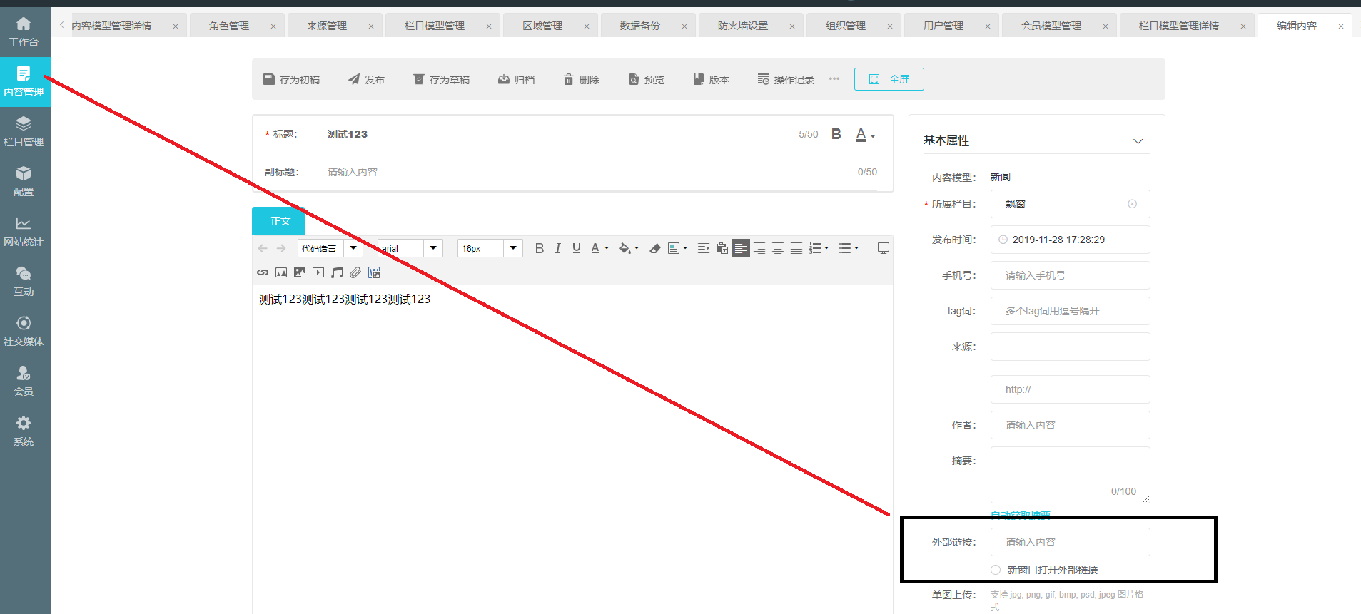Switch to the 防火墙设置 tab
1361x614 pixels.
[743, 26]
